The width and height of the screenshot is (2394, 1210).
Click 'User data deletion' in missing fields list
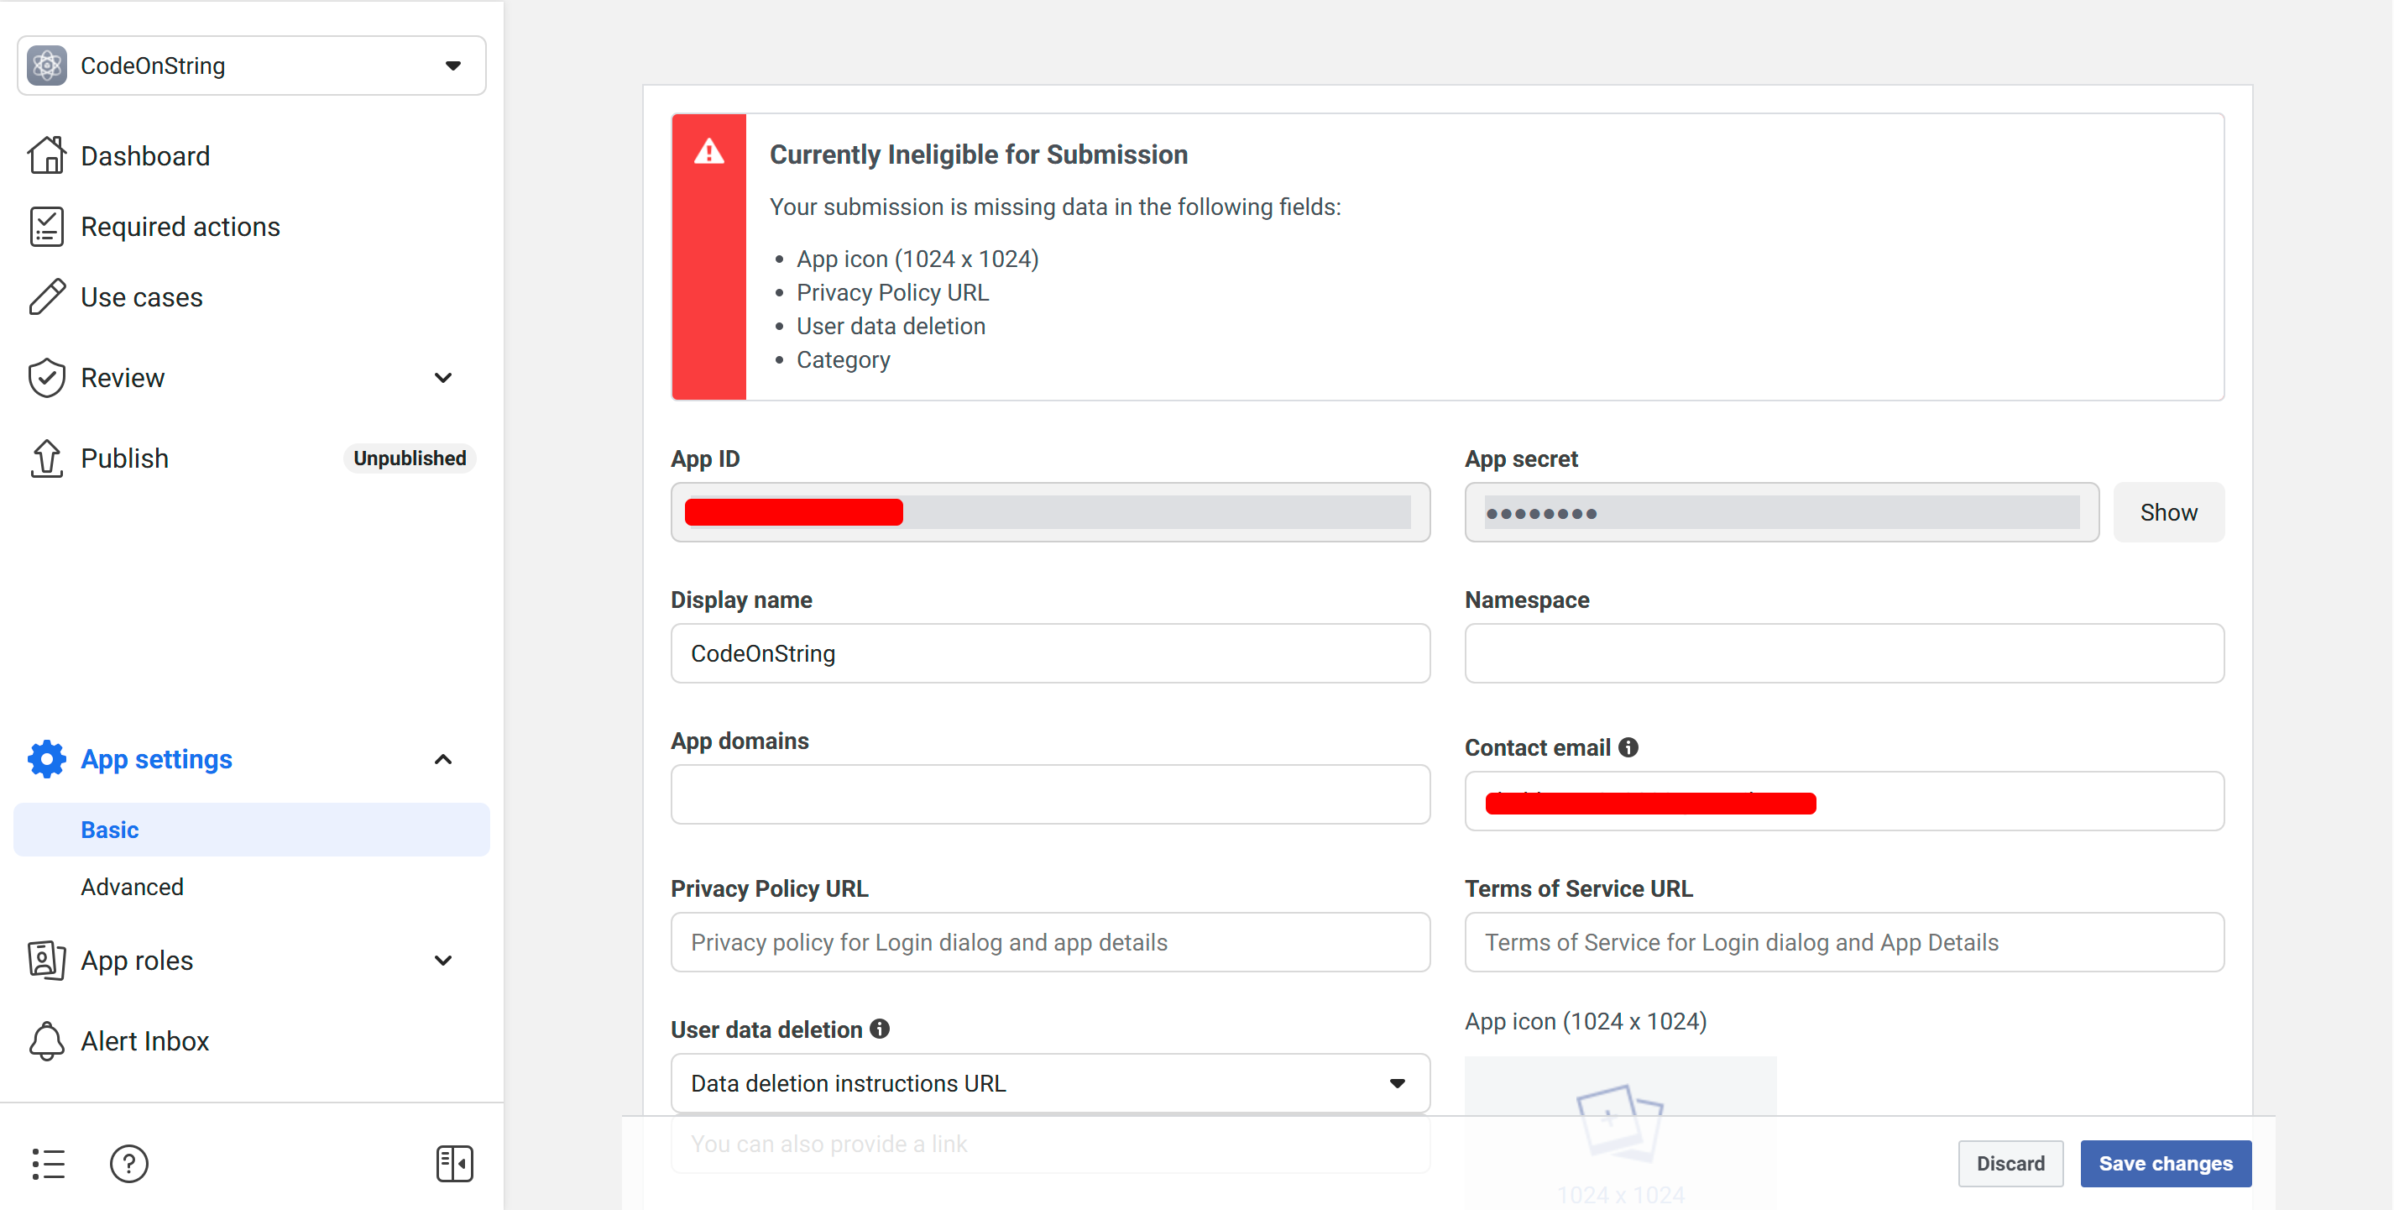891,326
